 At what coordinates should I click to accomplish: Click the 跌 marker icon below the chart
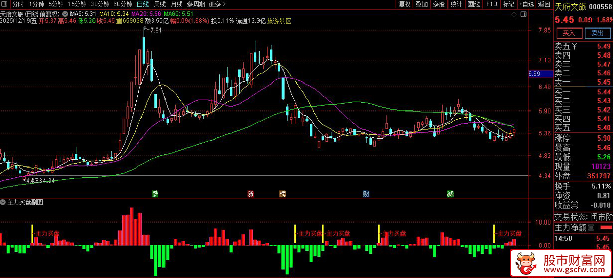pyautogui.click(x=155, y=194)
